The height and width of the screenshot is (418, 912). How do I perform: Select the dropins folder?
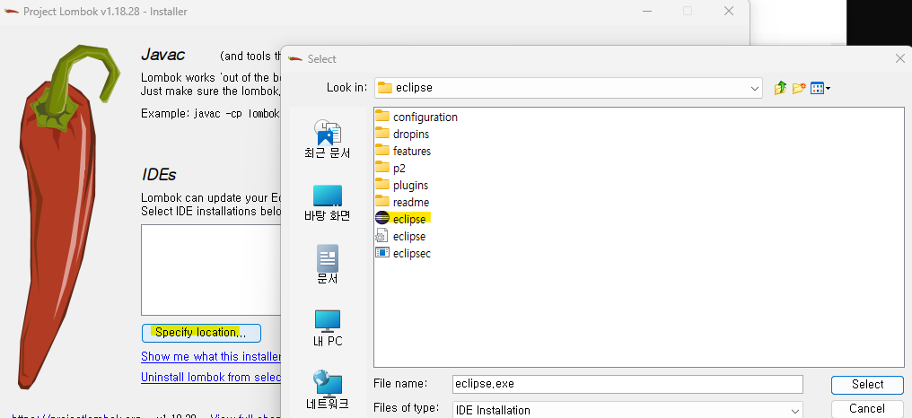point(402,134)
